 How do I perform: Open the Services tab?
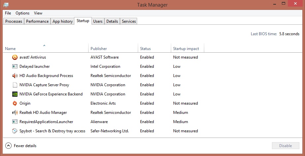(129, 21)
